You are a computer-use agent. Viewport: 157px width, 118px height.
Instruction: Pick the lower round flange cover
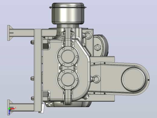pyautogui.click(x=68, y=79)
